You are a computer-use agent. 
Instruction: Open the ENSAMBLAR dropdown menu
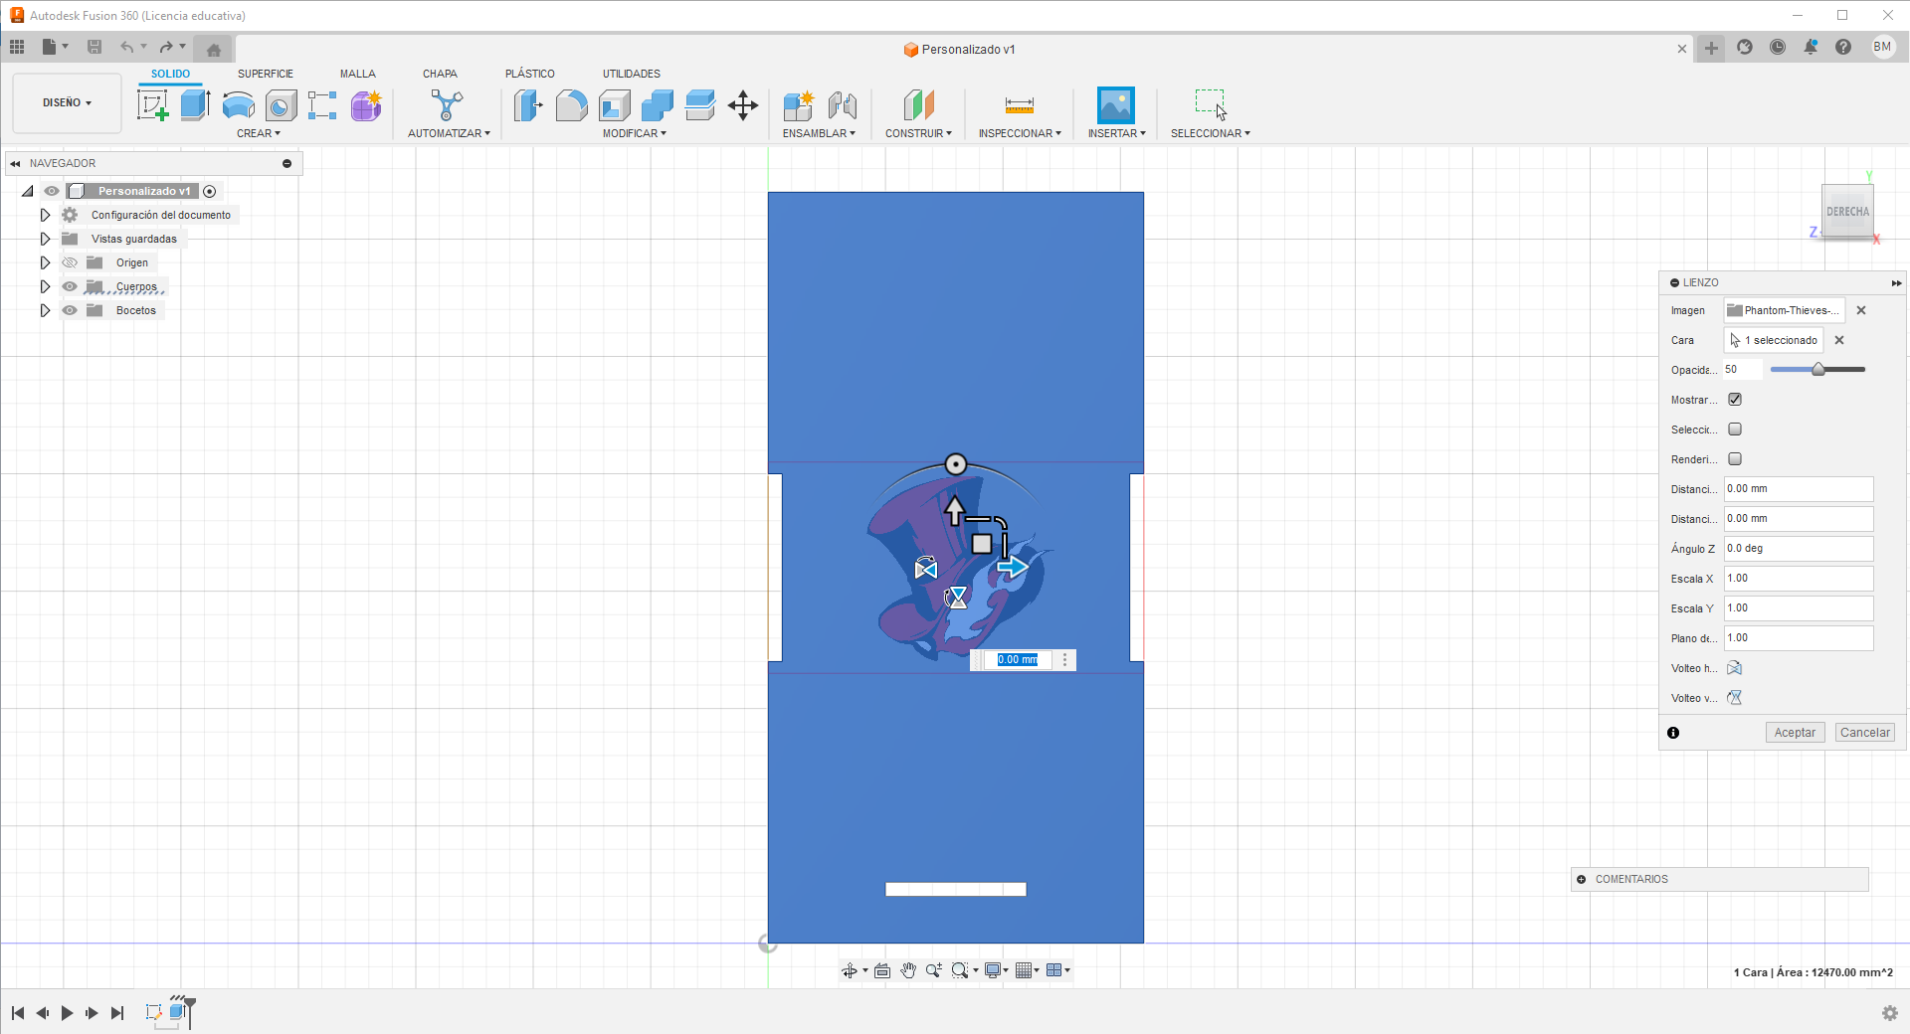pyautogui.click(x=819, y=133)
